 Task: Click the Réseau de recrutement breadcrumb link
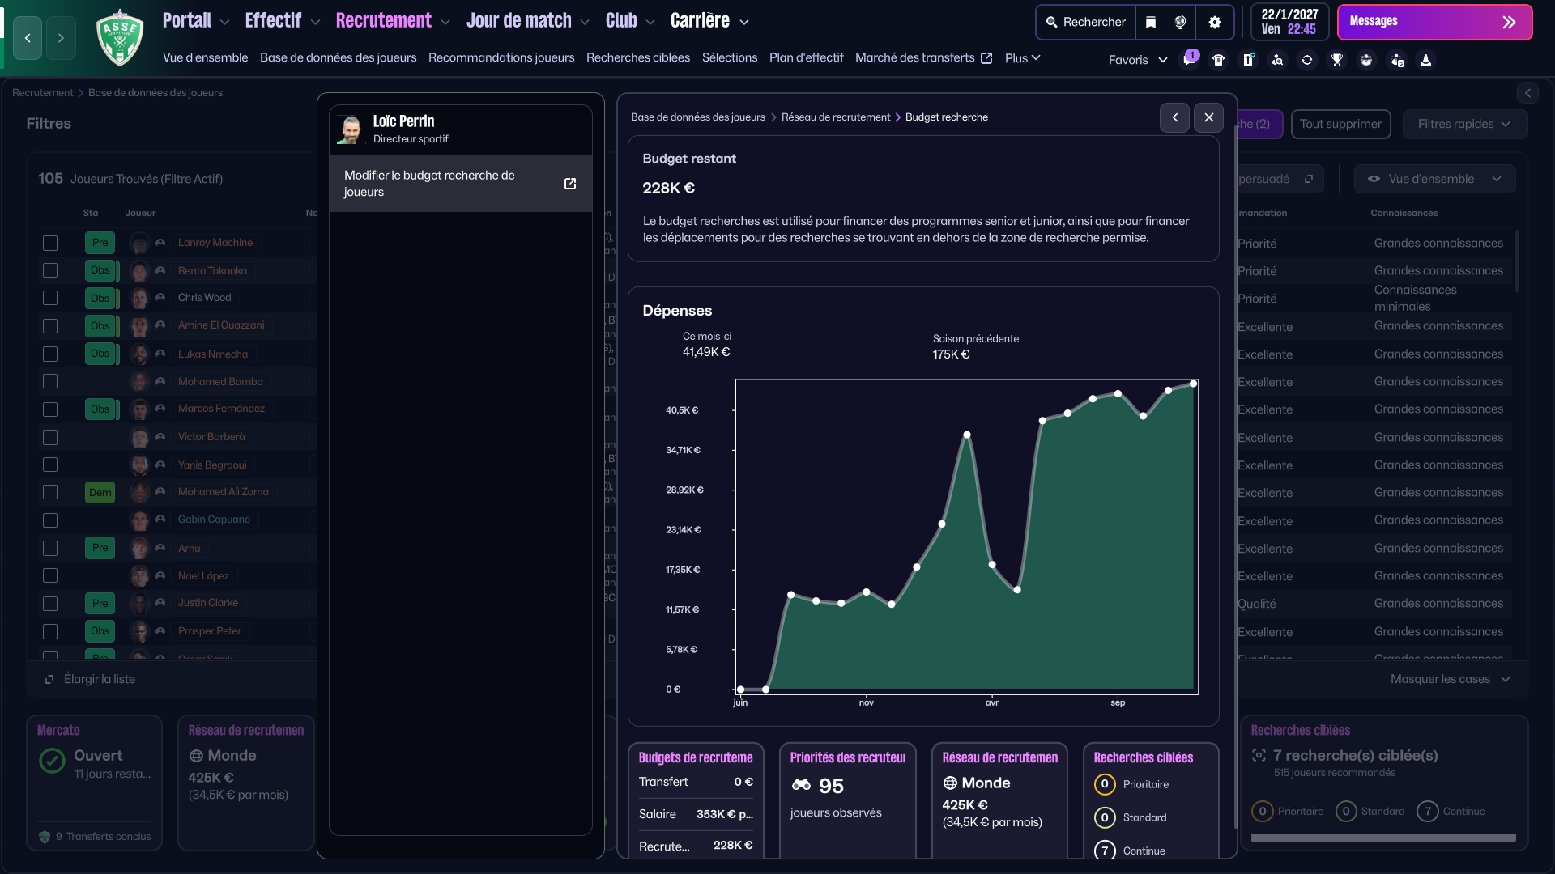tap(835, 117)
